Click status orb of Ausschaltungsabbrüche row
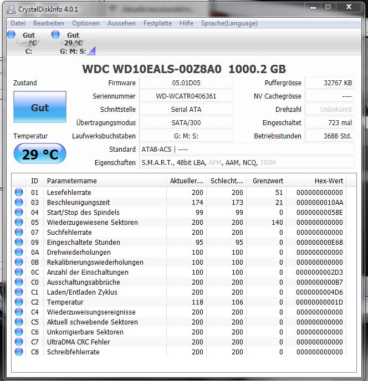This screenshot has height=381, width=368. 19,282
